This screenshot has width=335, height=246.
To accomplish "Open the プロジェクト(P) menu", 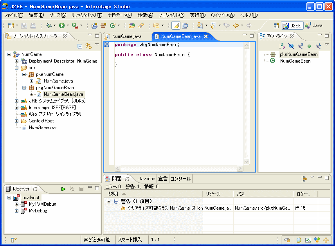I will click(x=171, y=15).
